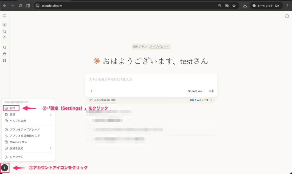
Task: Open the search icon in the sidebar
Action: (4, 31)
